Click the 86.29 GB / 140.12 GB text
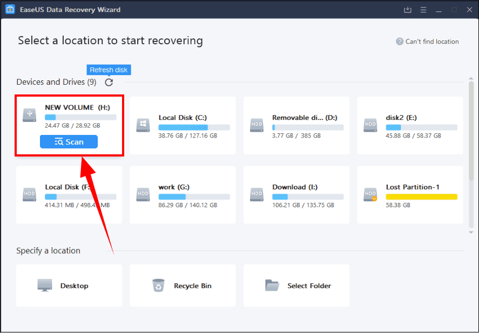Screen dimensions: 479x333 [187, 205]
